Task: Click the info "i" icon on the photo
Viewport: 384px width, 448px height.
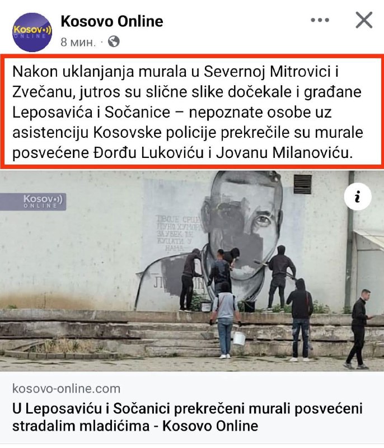Action: click(x=358, y=197)
